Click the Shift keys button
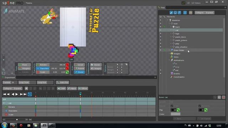This screenshot has height=128, width=228. click(61, 89)
